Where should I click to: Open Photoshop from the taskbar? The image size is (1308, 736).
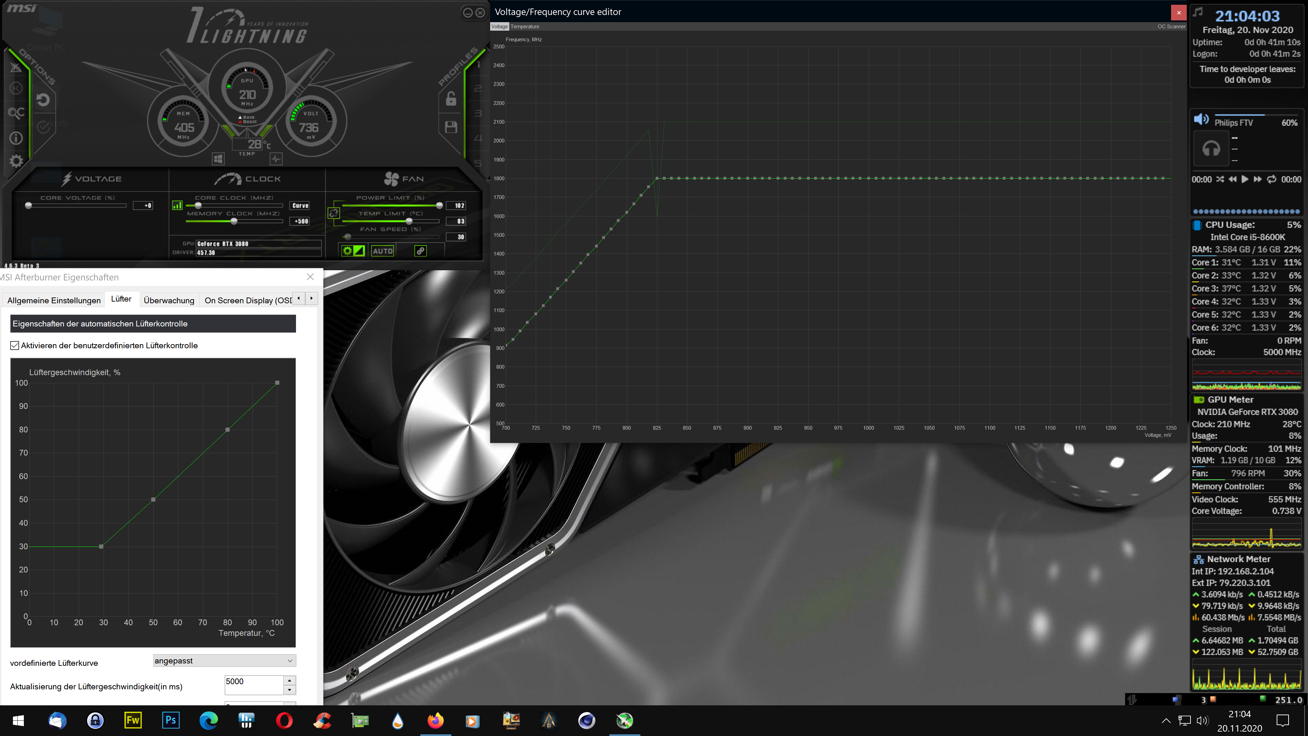[x=171, y=720]
